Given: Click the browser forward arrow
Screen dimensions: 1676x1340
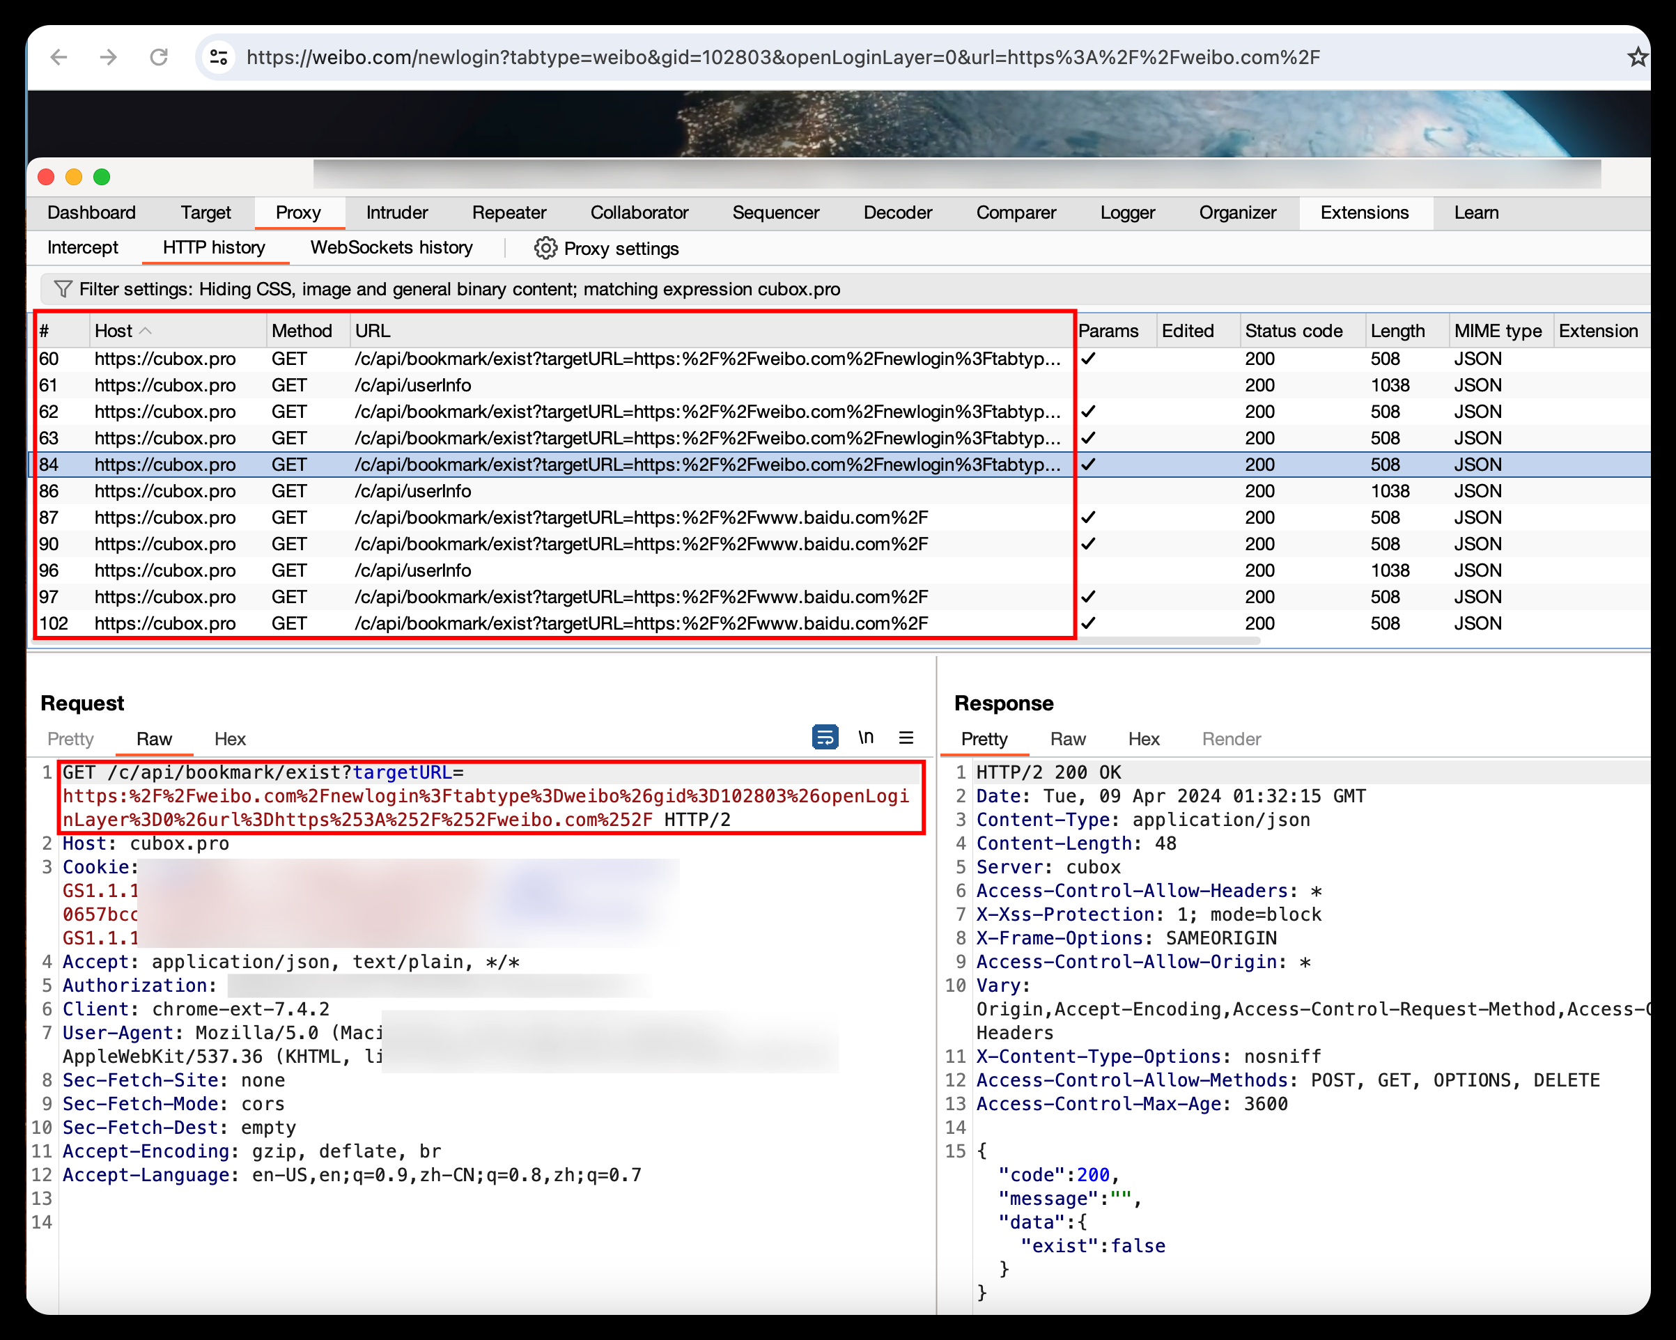Looking at the screenshot, I should coord(109,56).
